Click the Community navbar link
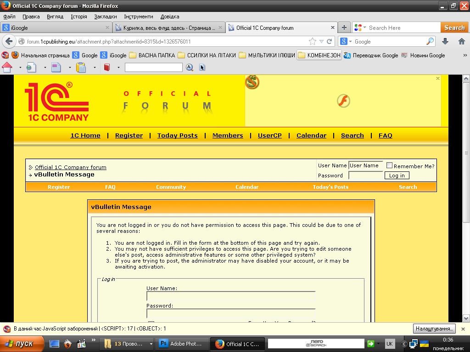This screenshot has width=470, height=352. click(x=171, y=187)
